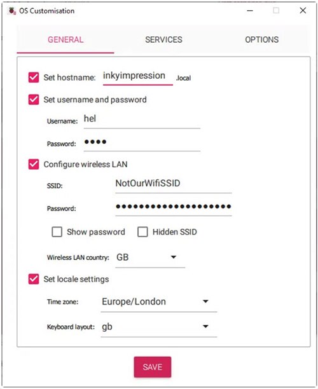Select the GENERAL tab

pyautogui.click(x=66, y=39)
